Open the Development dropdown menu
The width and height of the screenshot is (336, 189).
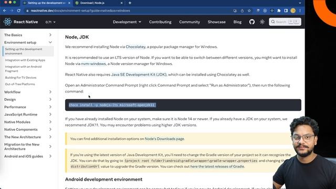(x=127, y=22)
